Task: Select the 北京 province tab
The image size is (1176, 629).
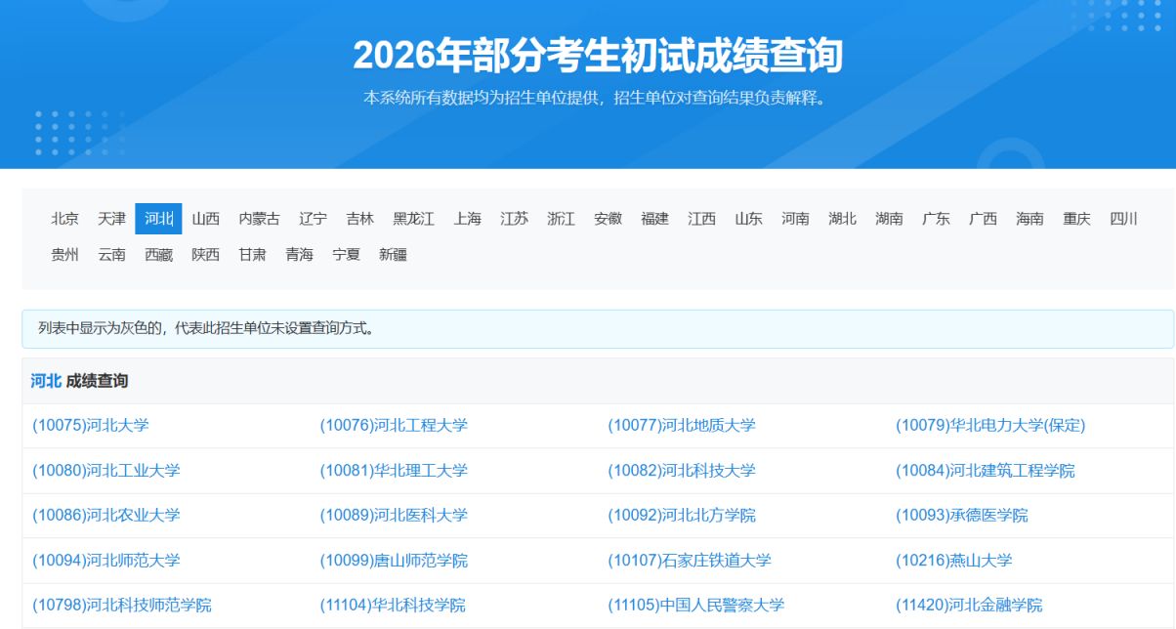Action: [x=65, y=219]
